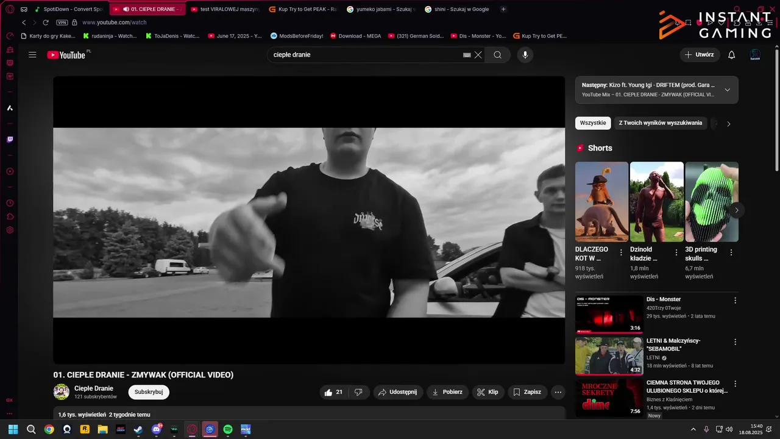Open options for DLACZEGO KOT W short
The width and height of the screenshot is (780, 439).
point(621,252)
